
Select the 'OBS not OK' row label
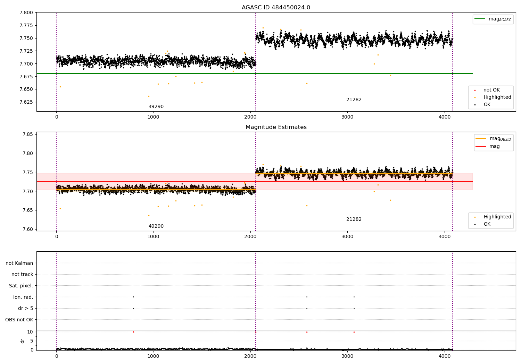click(19, 320)
